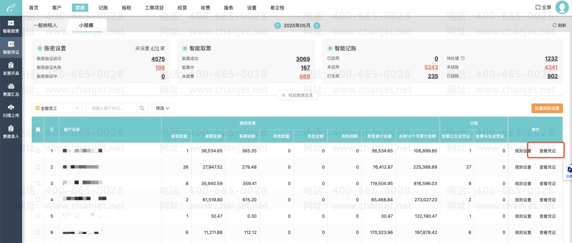Check the checkbox for row 1

tap(38, 151)
